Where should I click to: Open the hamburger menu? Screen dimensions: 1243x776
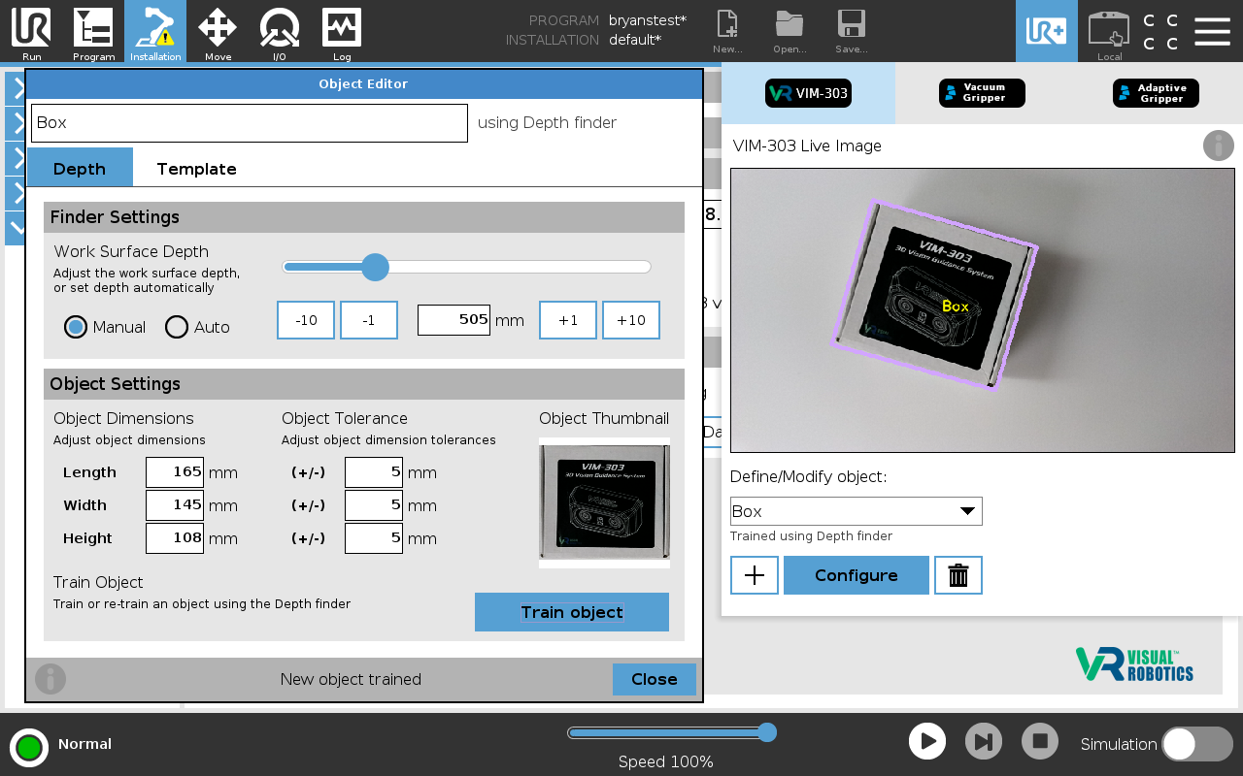tap(1213, 31)
